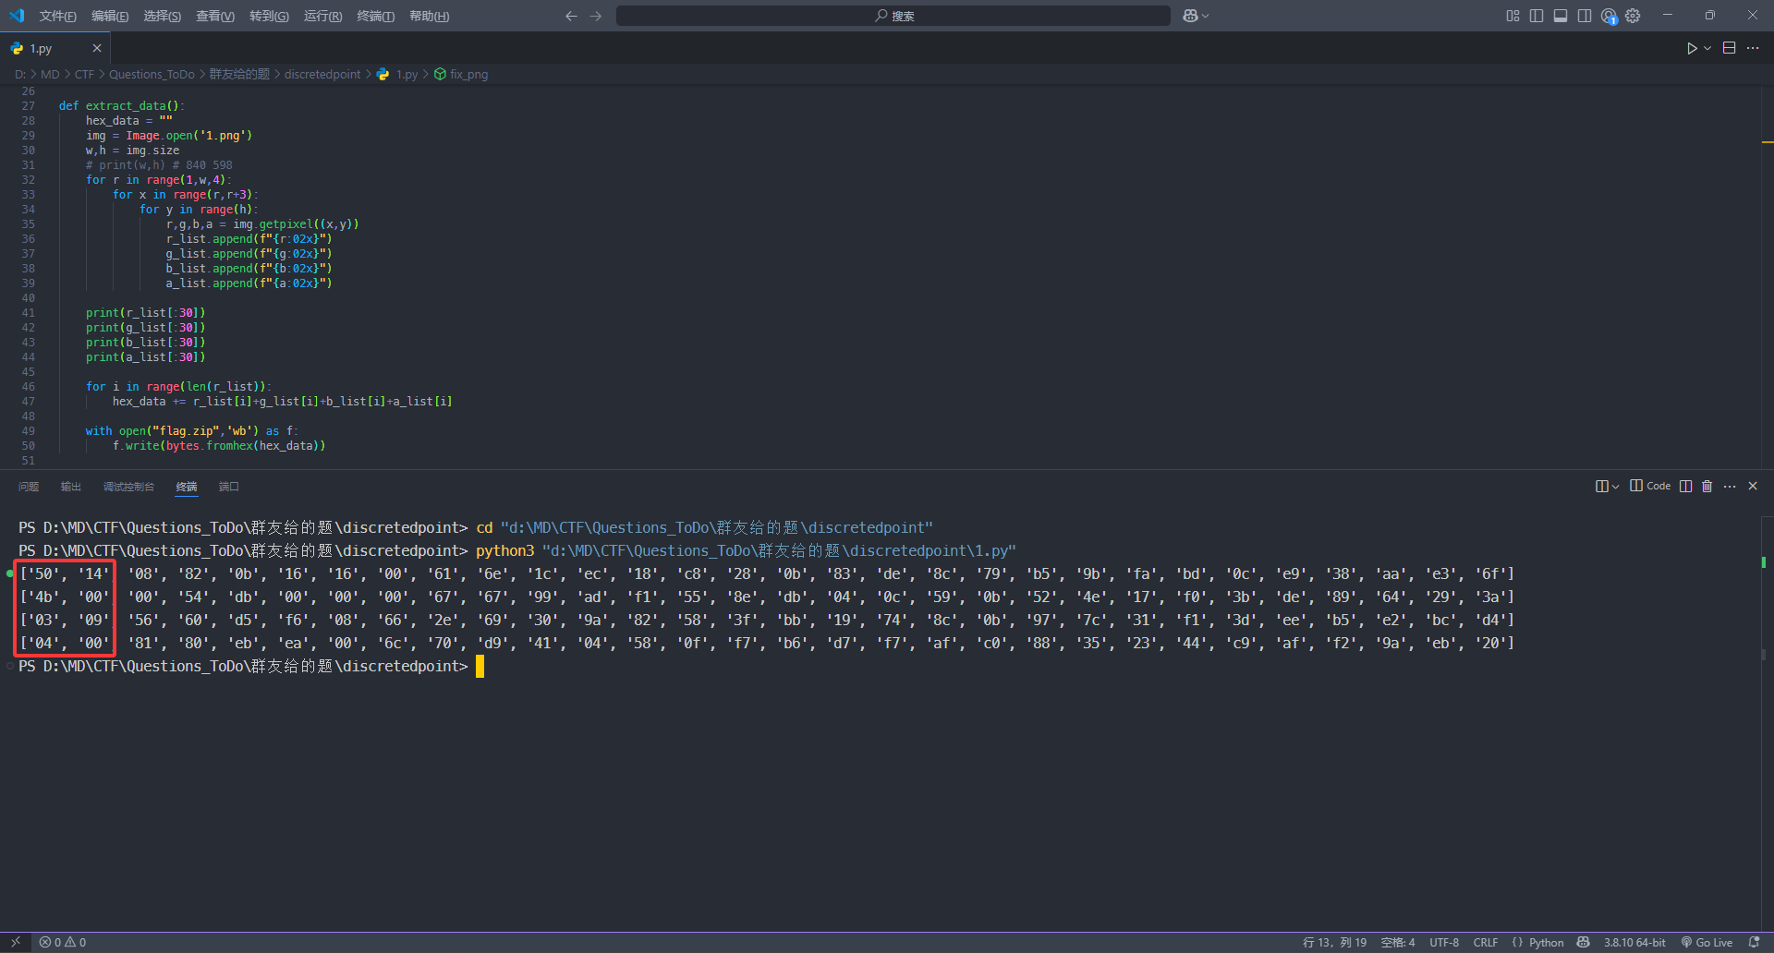Toggle primary side bar visibility
The image size is (1774, 953).
pos(1537,16)
